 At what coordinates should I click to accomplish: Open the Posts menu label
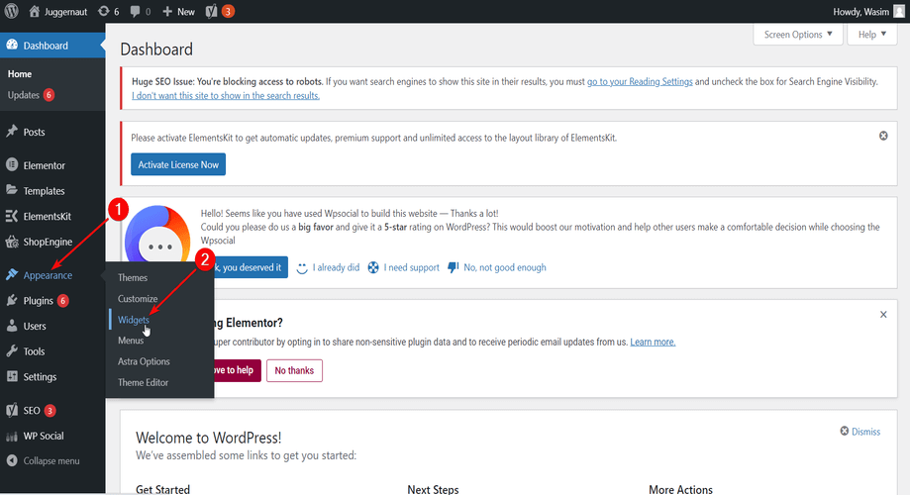(x=35, y=132)
